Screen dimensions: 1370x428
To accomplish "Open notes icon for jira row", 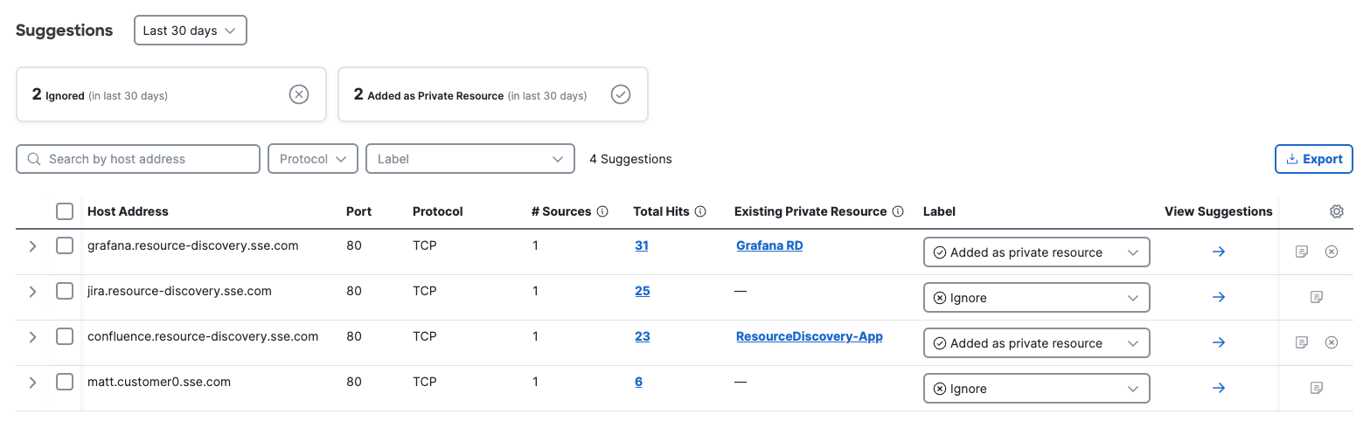I will coord(1317,297).
